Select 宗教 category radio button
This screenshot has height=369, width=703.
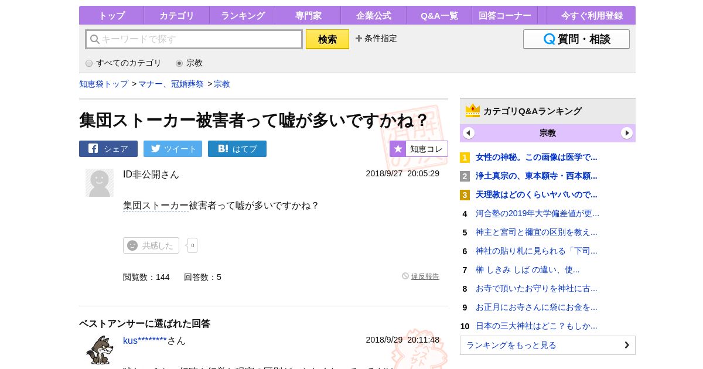point(179,63)
